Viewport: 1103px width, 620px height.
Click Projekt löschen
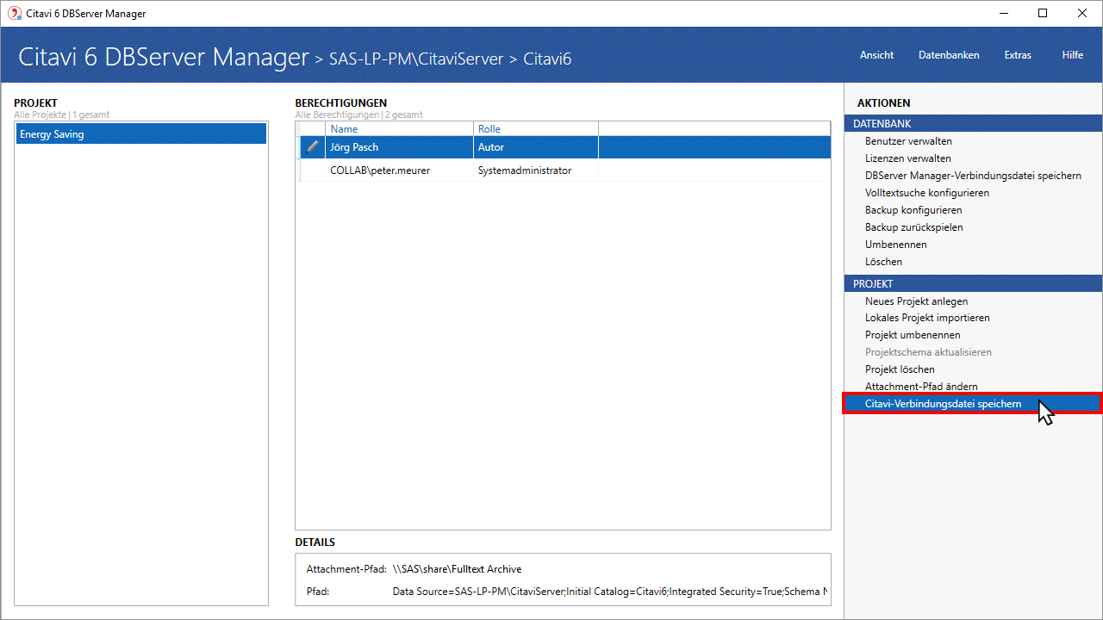(900, 369)
